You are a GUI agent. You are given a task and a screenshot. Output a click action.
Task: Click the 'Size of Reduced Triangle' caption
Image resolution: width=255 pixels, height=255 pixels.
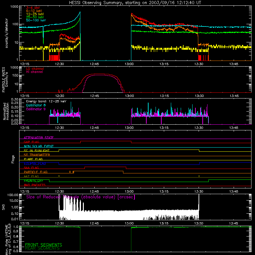(x=81, y=197)
